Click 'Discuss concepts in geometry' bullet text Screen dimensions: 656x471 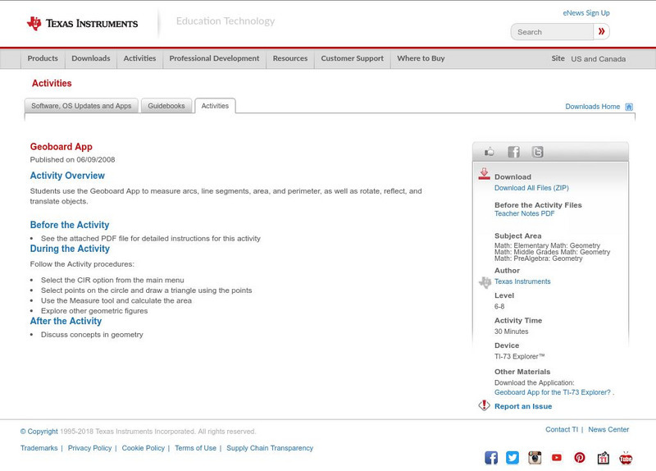92,335
